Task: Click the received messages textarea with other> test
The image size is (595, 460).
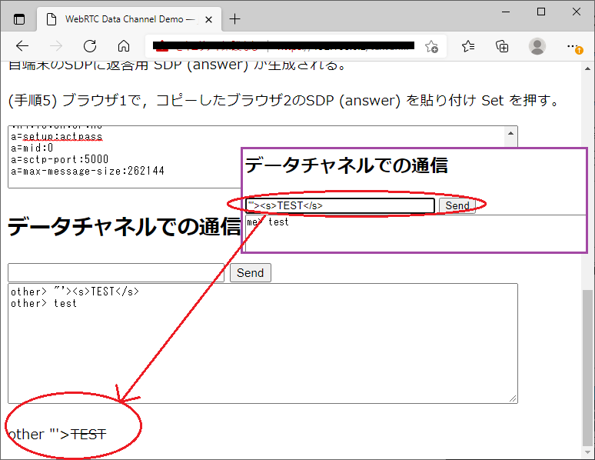Action: [263, 343]
